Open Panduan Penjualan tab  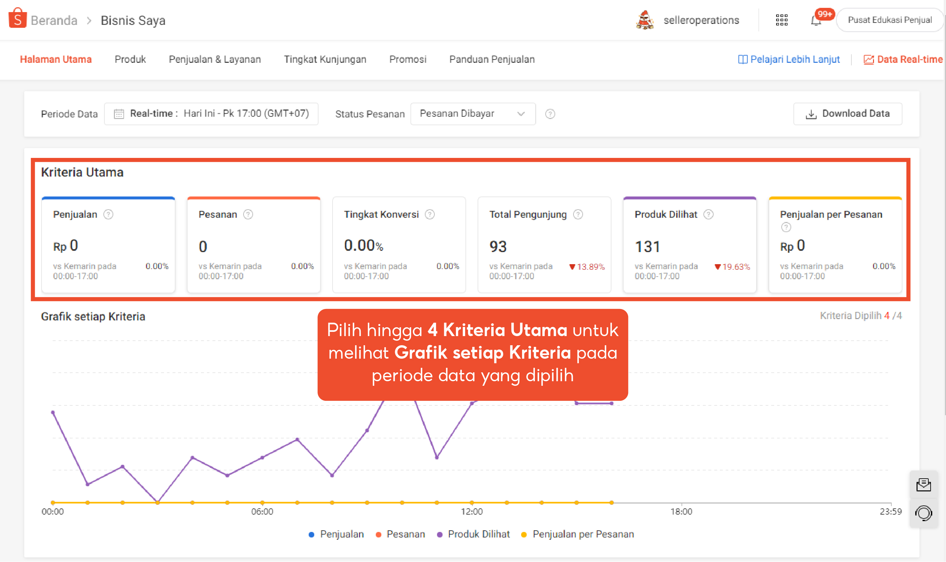[492, 60]
